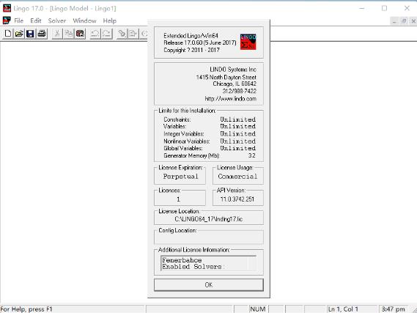Image resolution: width=417 pixels, height=313 pixels.
Task: Click the Additional License Information text box
Action: [x=208, y=263]
